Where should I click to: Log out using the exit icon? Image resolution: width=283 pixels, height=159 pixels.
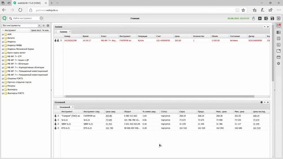click(x=279, y=19)
